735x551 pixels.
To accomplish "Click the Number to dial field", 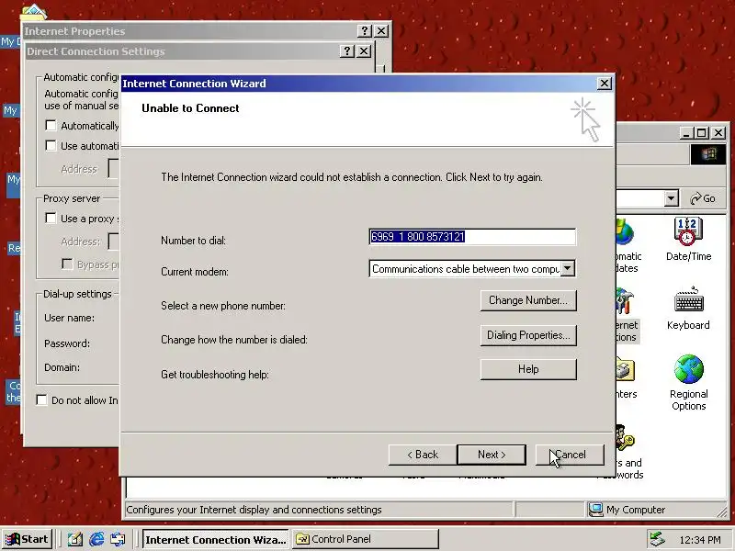I will pyautogui.click(x=472, y=237).
